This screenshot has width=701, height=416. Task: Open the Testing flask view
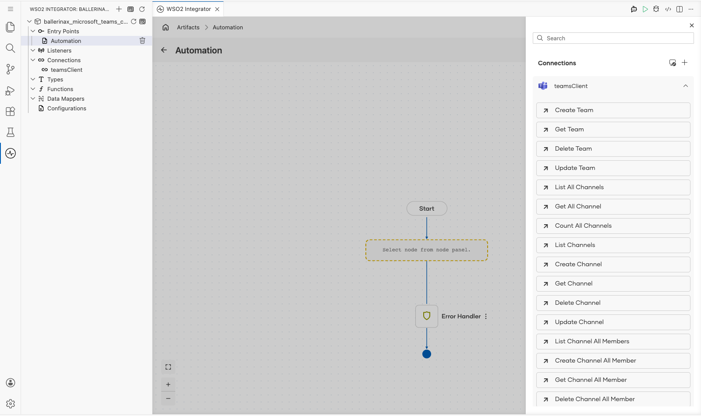click(11, 132)
